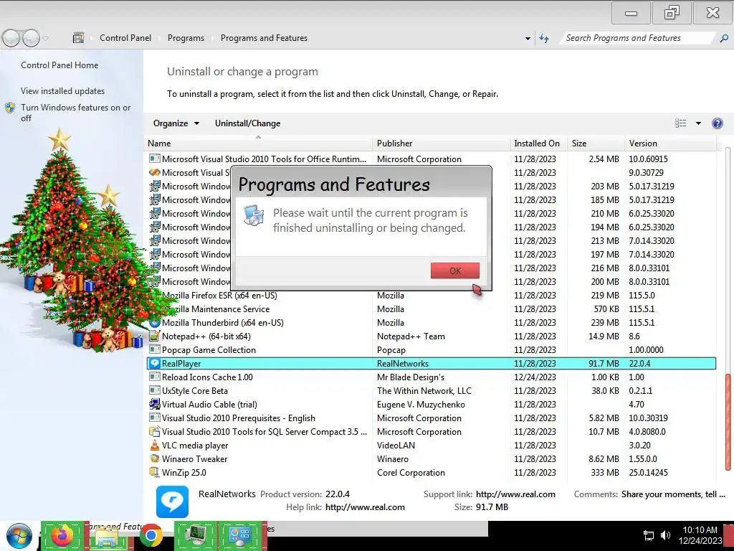
Task: Sort by the Size column header
Action: (596, 143)
